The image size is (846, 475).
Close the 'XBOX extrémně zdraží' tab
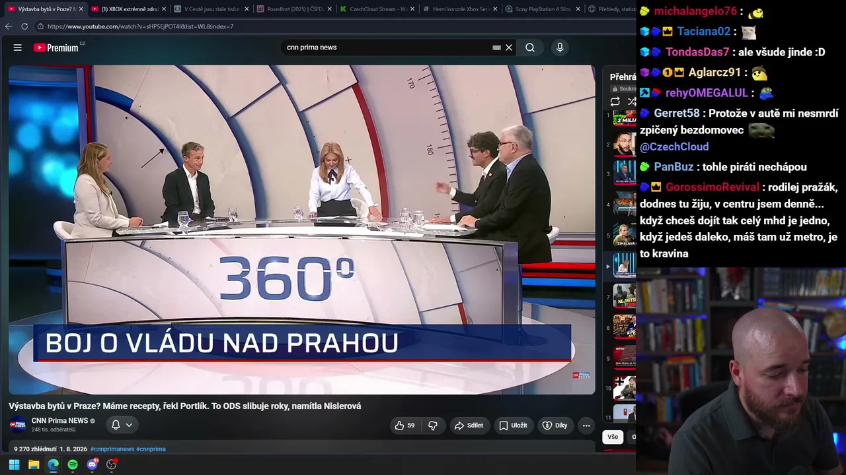[x=164, y=9]
